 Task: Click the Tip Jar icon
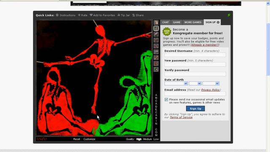(119, 15)
